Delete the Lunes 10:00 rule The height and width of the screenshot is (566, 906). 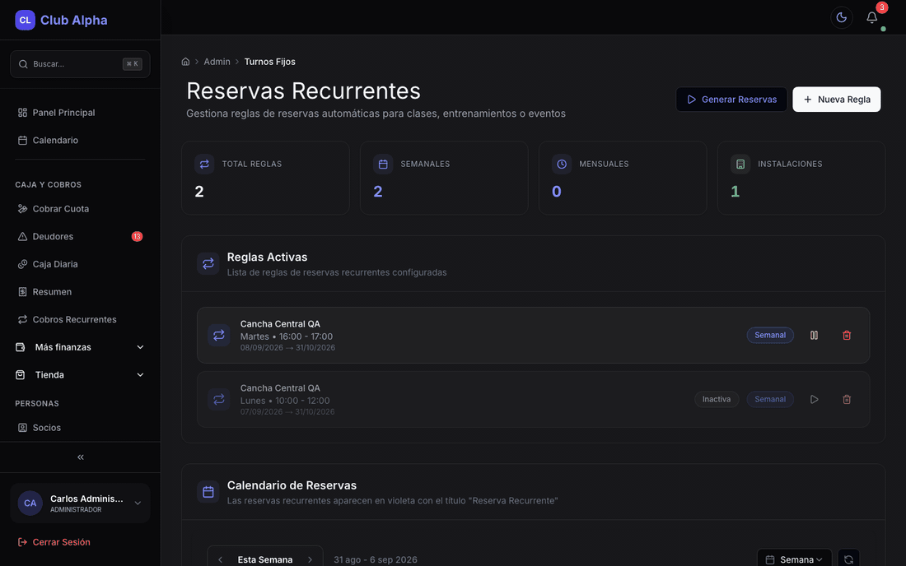point(847,399)
